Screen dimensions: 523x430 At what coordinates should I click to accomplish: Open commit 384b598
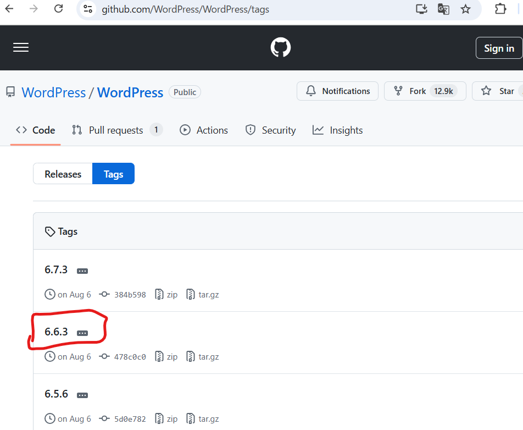coord(130,295)
